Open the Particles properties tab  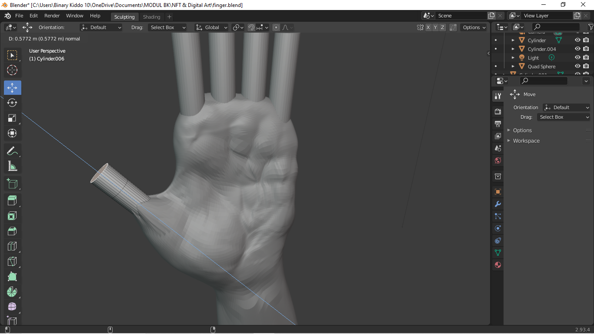(498, 216)
